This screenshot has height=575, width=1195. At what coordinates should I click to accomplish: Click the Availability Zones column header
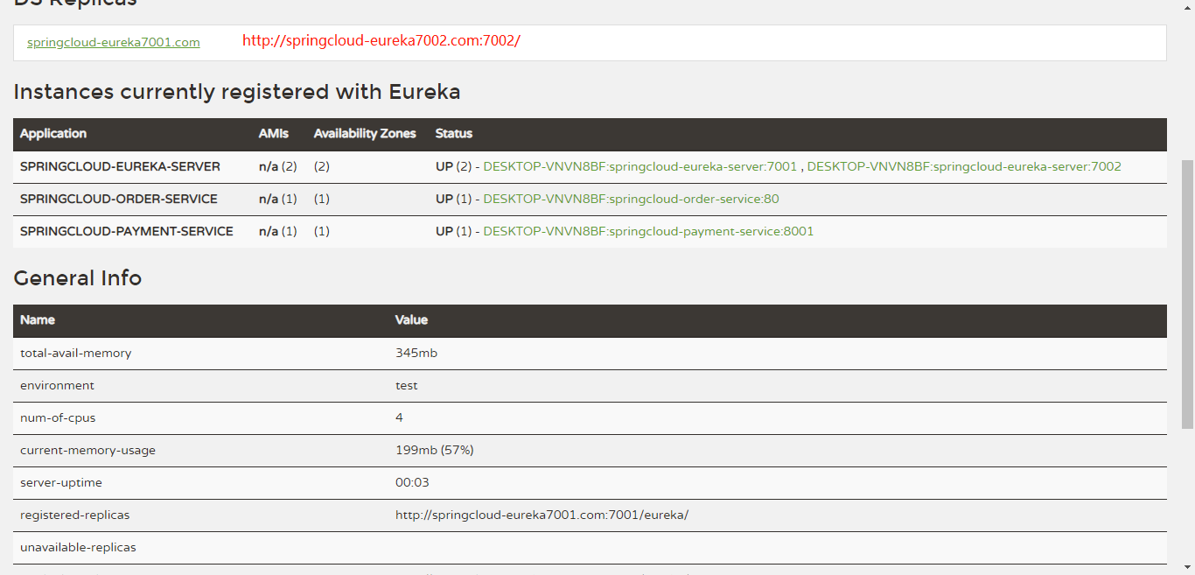click(x=365, y=134)
